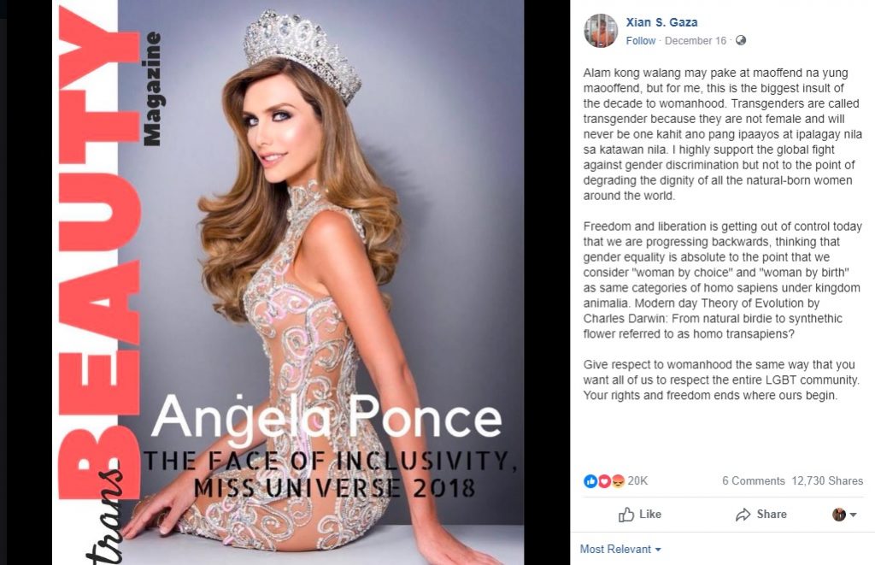Expand the small avatar identity dropdown
The image size is (875, 565).
(844, 515)
